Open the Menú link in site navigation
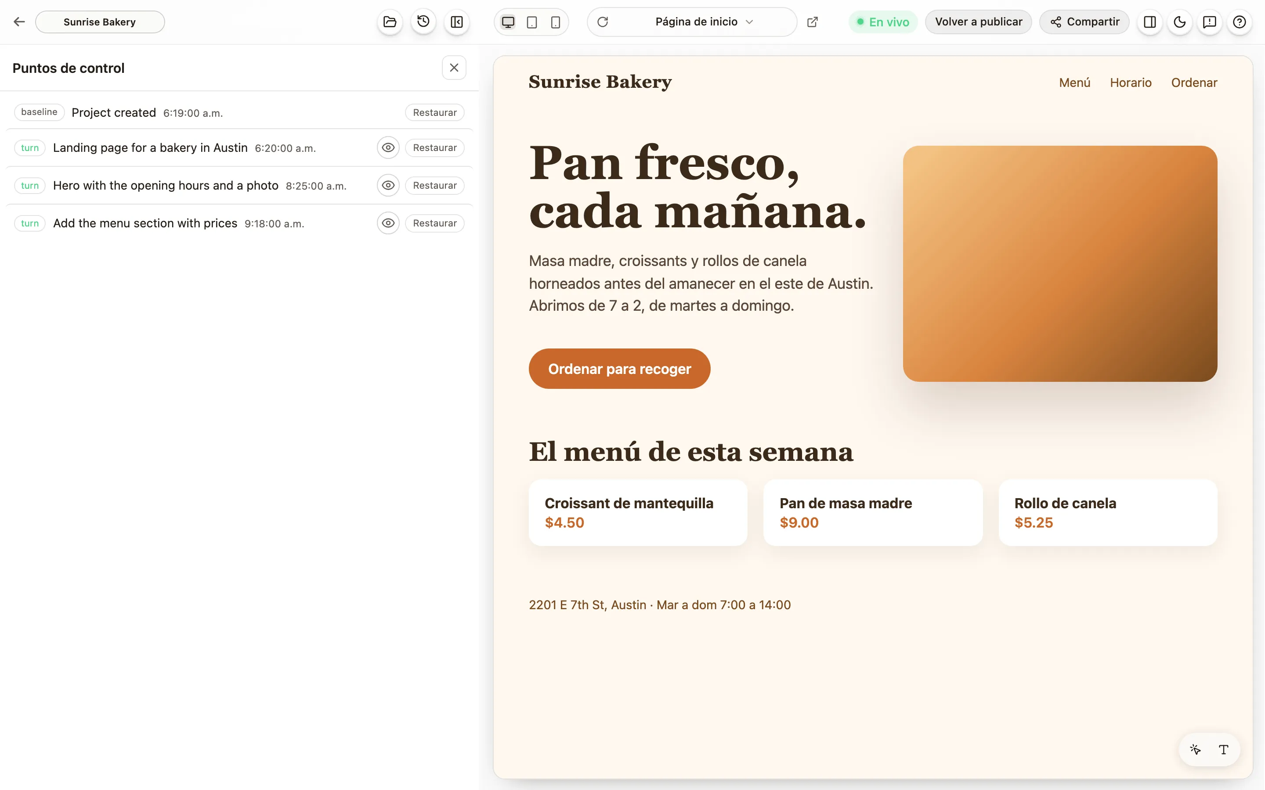 [1075, 83]
